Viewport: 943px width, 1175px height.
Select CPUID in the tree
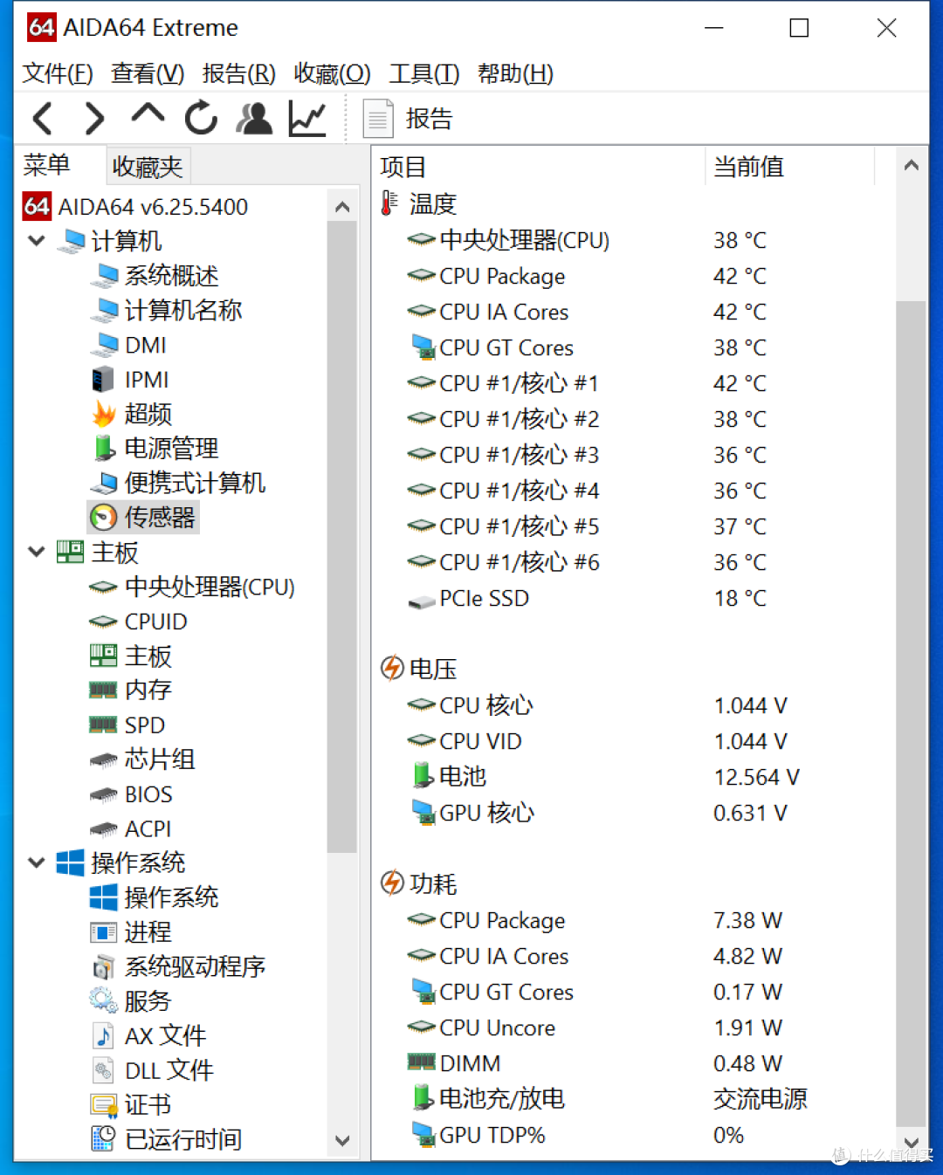(155, 622)
